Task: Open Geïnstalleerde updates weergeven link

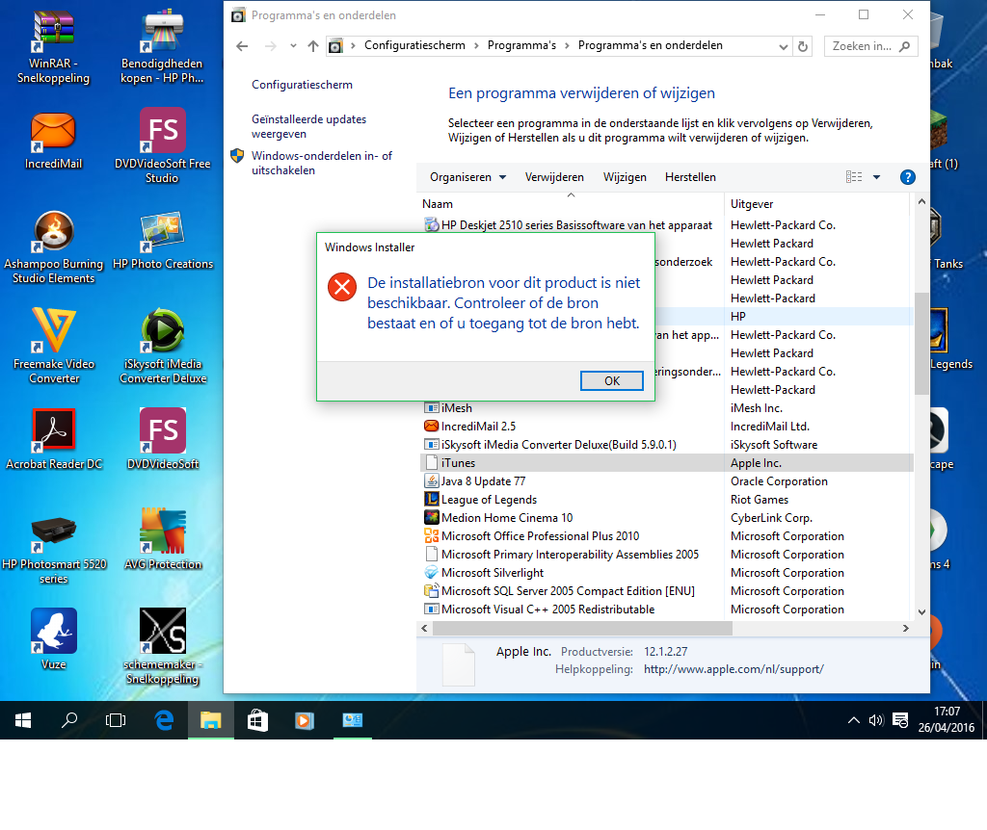Action: point(309,126)
